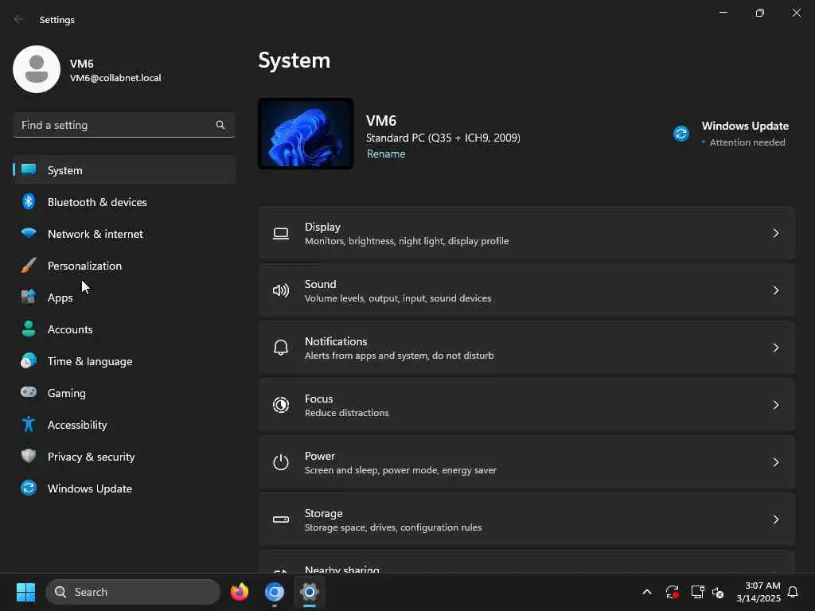Show hidden tray icons chevron
The width and height of the screenshot is (815, 611).
(x=647, y=592)
